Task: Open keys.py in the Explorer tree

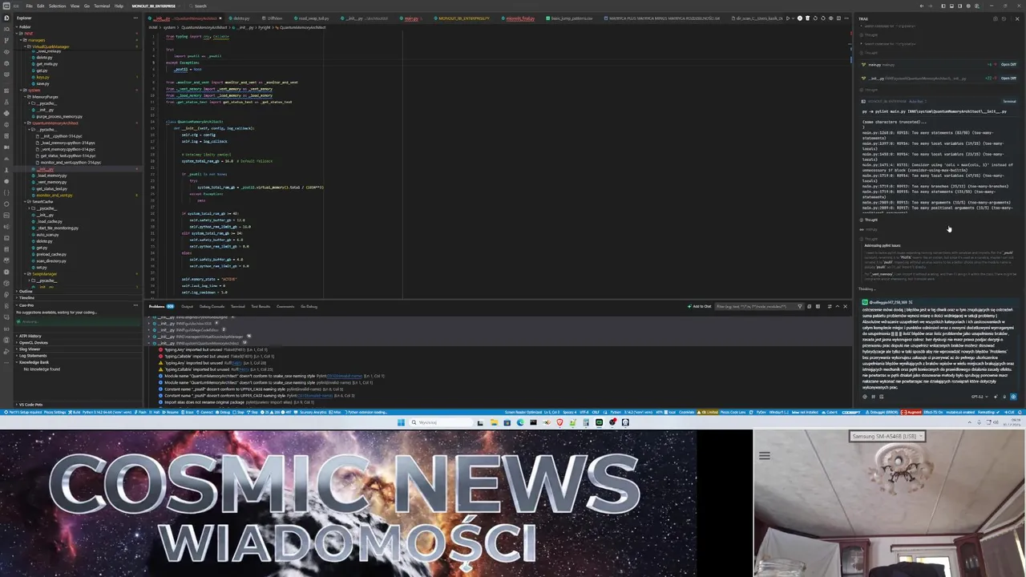Action: (x=42, y=77)
